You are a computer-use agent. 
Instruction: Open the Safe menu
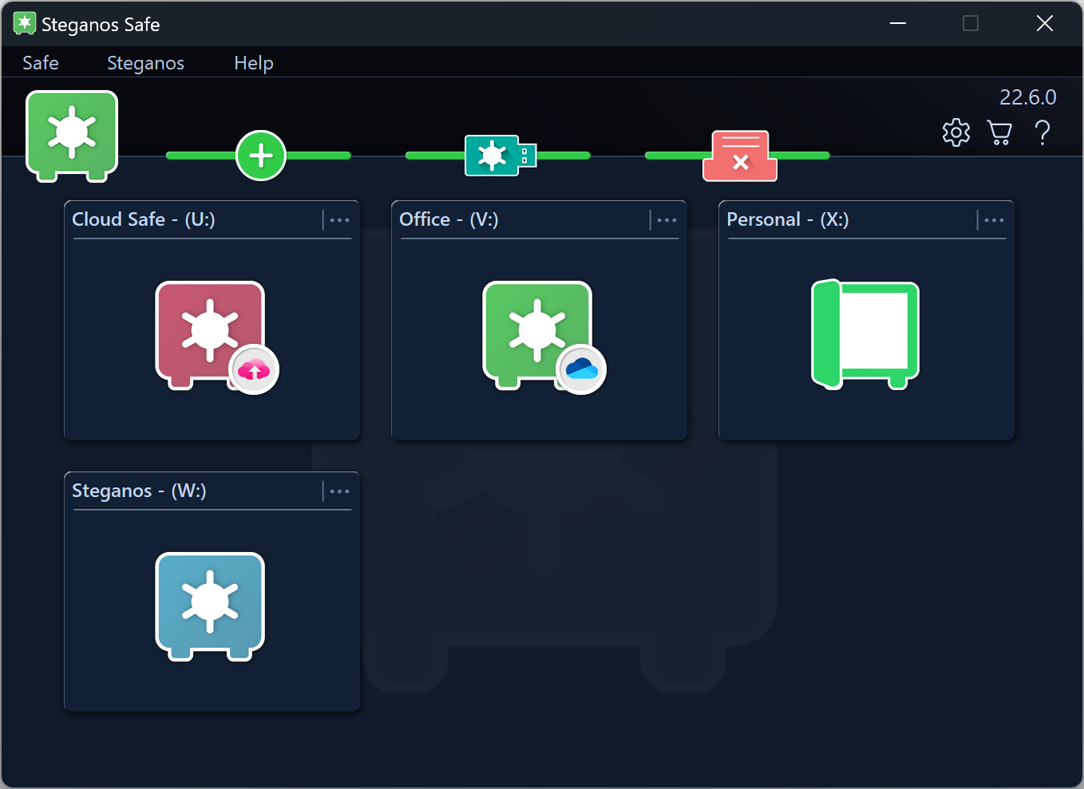click(41, 63)
